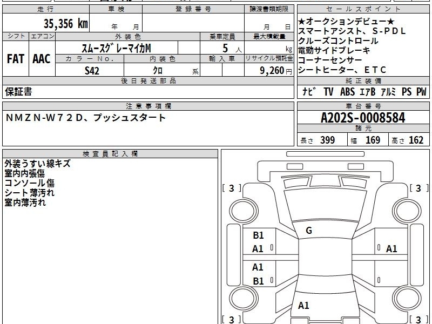Select the シフト header label
The width and height of the screenshot is (432, 324).
coord(16,36)
